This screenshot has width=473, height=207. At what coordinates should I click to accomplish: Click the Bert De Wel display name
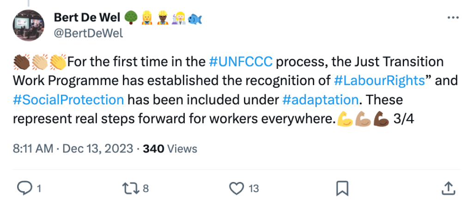87,18
